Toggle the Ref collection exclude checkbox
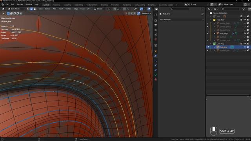This screenshot has width=251, height=141. [x=242, y=16]
